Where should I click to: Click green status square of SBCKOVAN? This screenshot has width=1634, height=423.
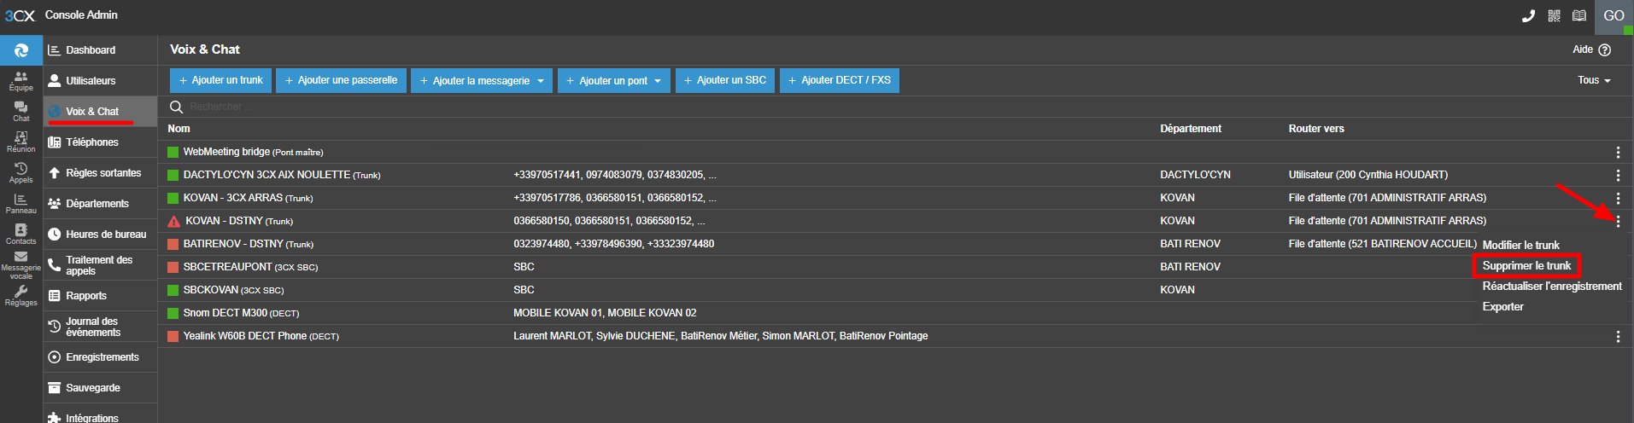[173, 290]
